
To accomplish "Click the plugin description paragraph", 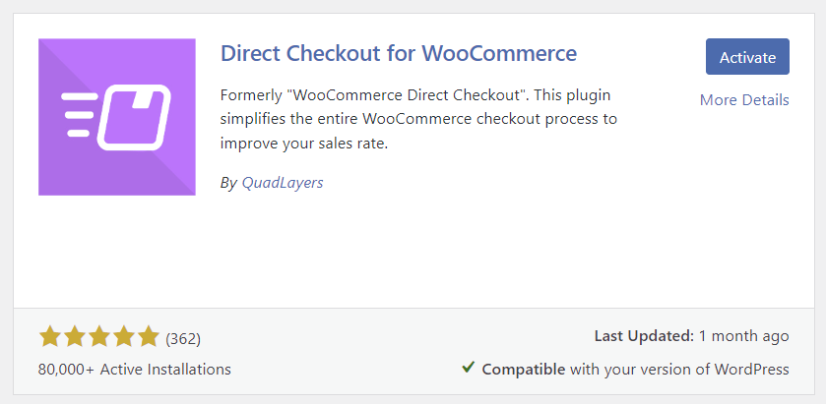I will (419, 119).
